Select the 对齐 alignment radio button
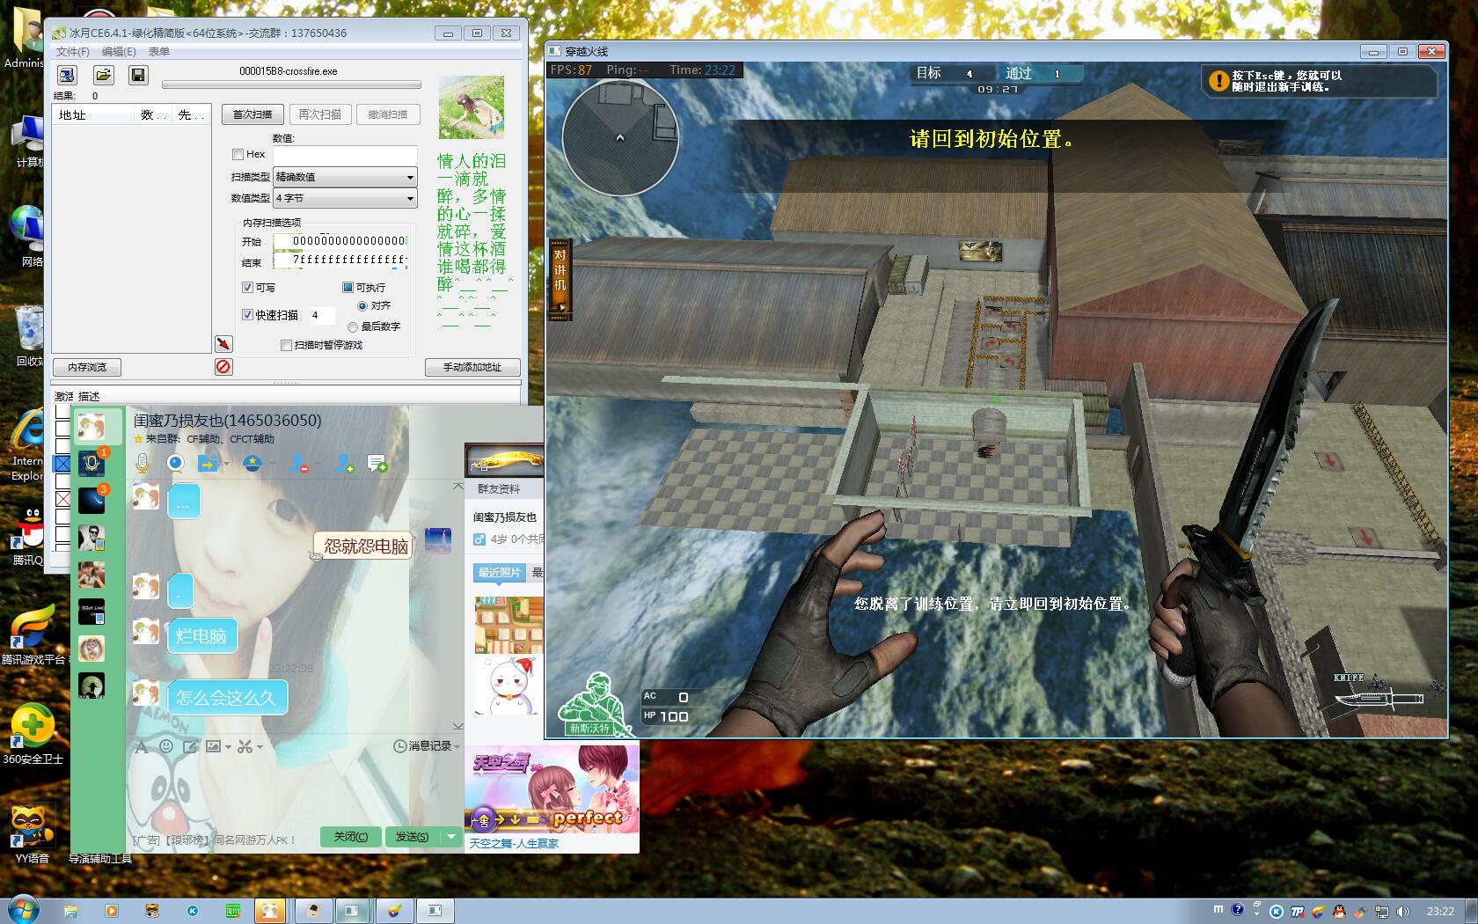Image resolution: width=1478 pixels, height=924 pixels. coord(362,306)
